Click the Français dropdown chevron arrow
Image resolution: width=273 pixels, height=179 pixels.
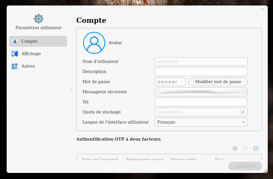(x=243, y=122)
